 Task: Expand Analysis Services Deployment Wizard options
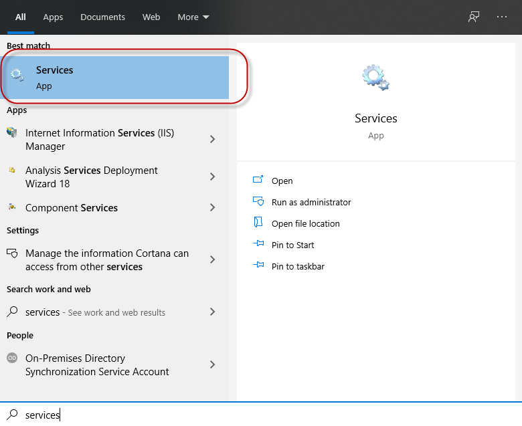(x=212, y=177)
